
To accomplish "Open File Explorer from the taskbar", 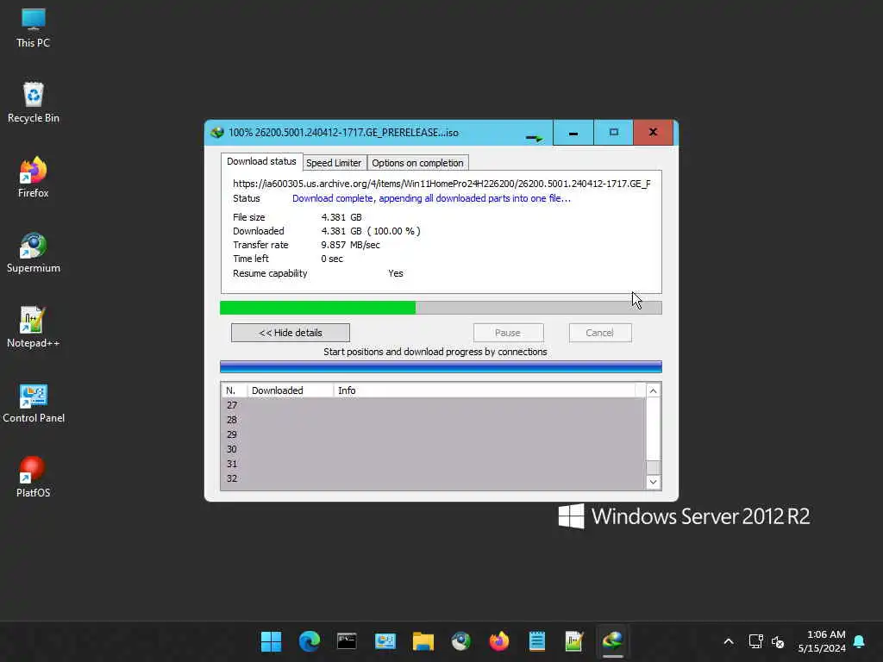I will (x=423, y=641).
